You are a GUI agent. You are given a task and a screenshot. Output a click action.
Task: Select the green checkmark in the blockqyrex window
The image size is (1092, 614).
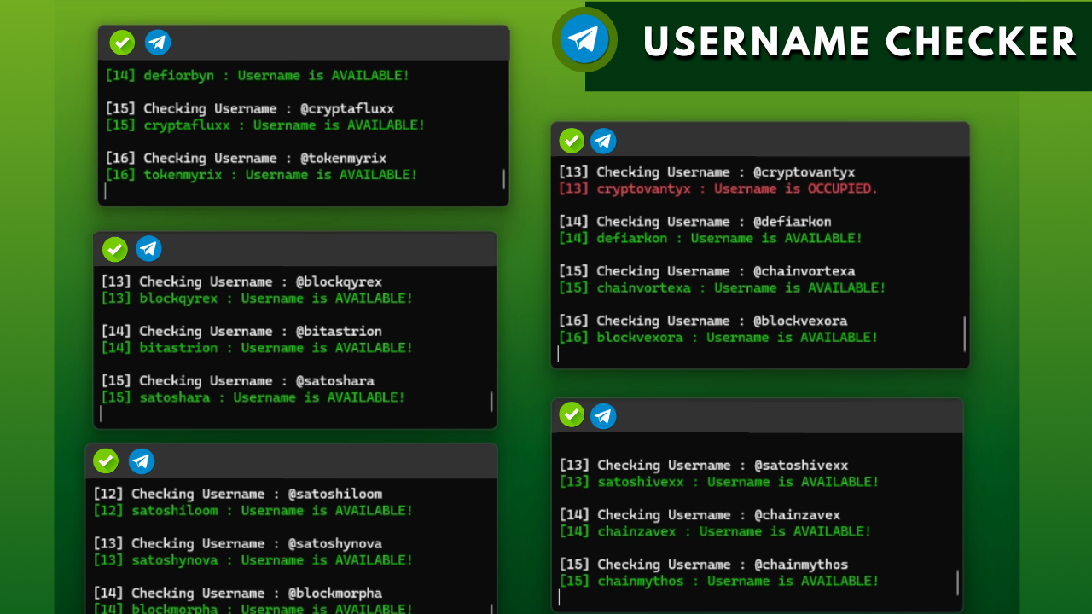[115, 249]
